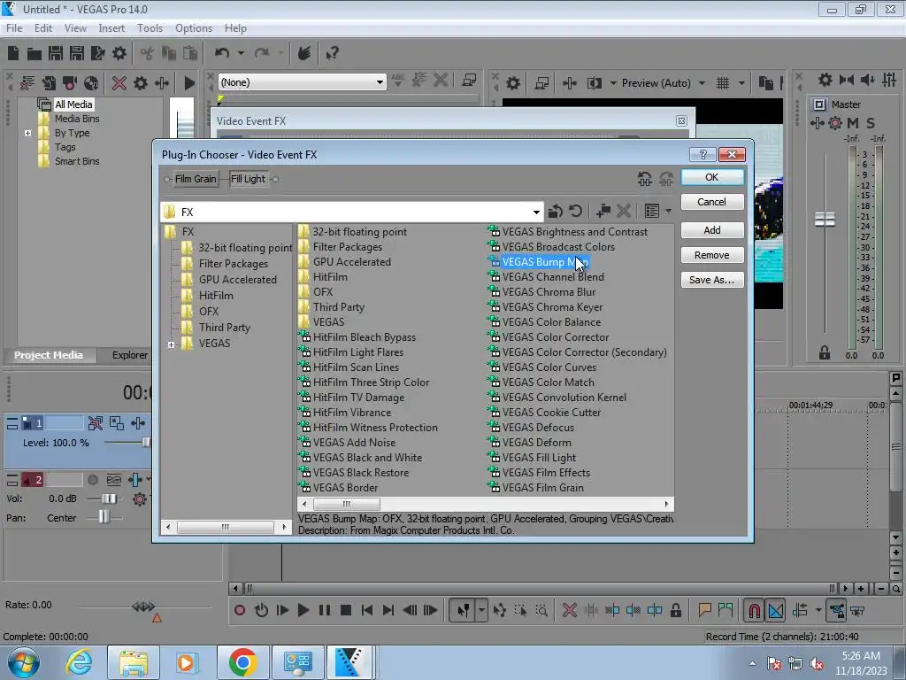Click the Save As... button
The width and height of the screenshot is (906, 680).
pos(712,280)
